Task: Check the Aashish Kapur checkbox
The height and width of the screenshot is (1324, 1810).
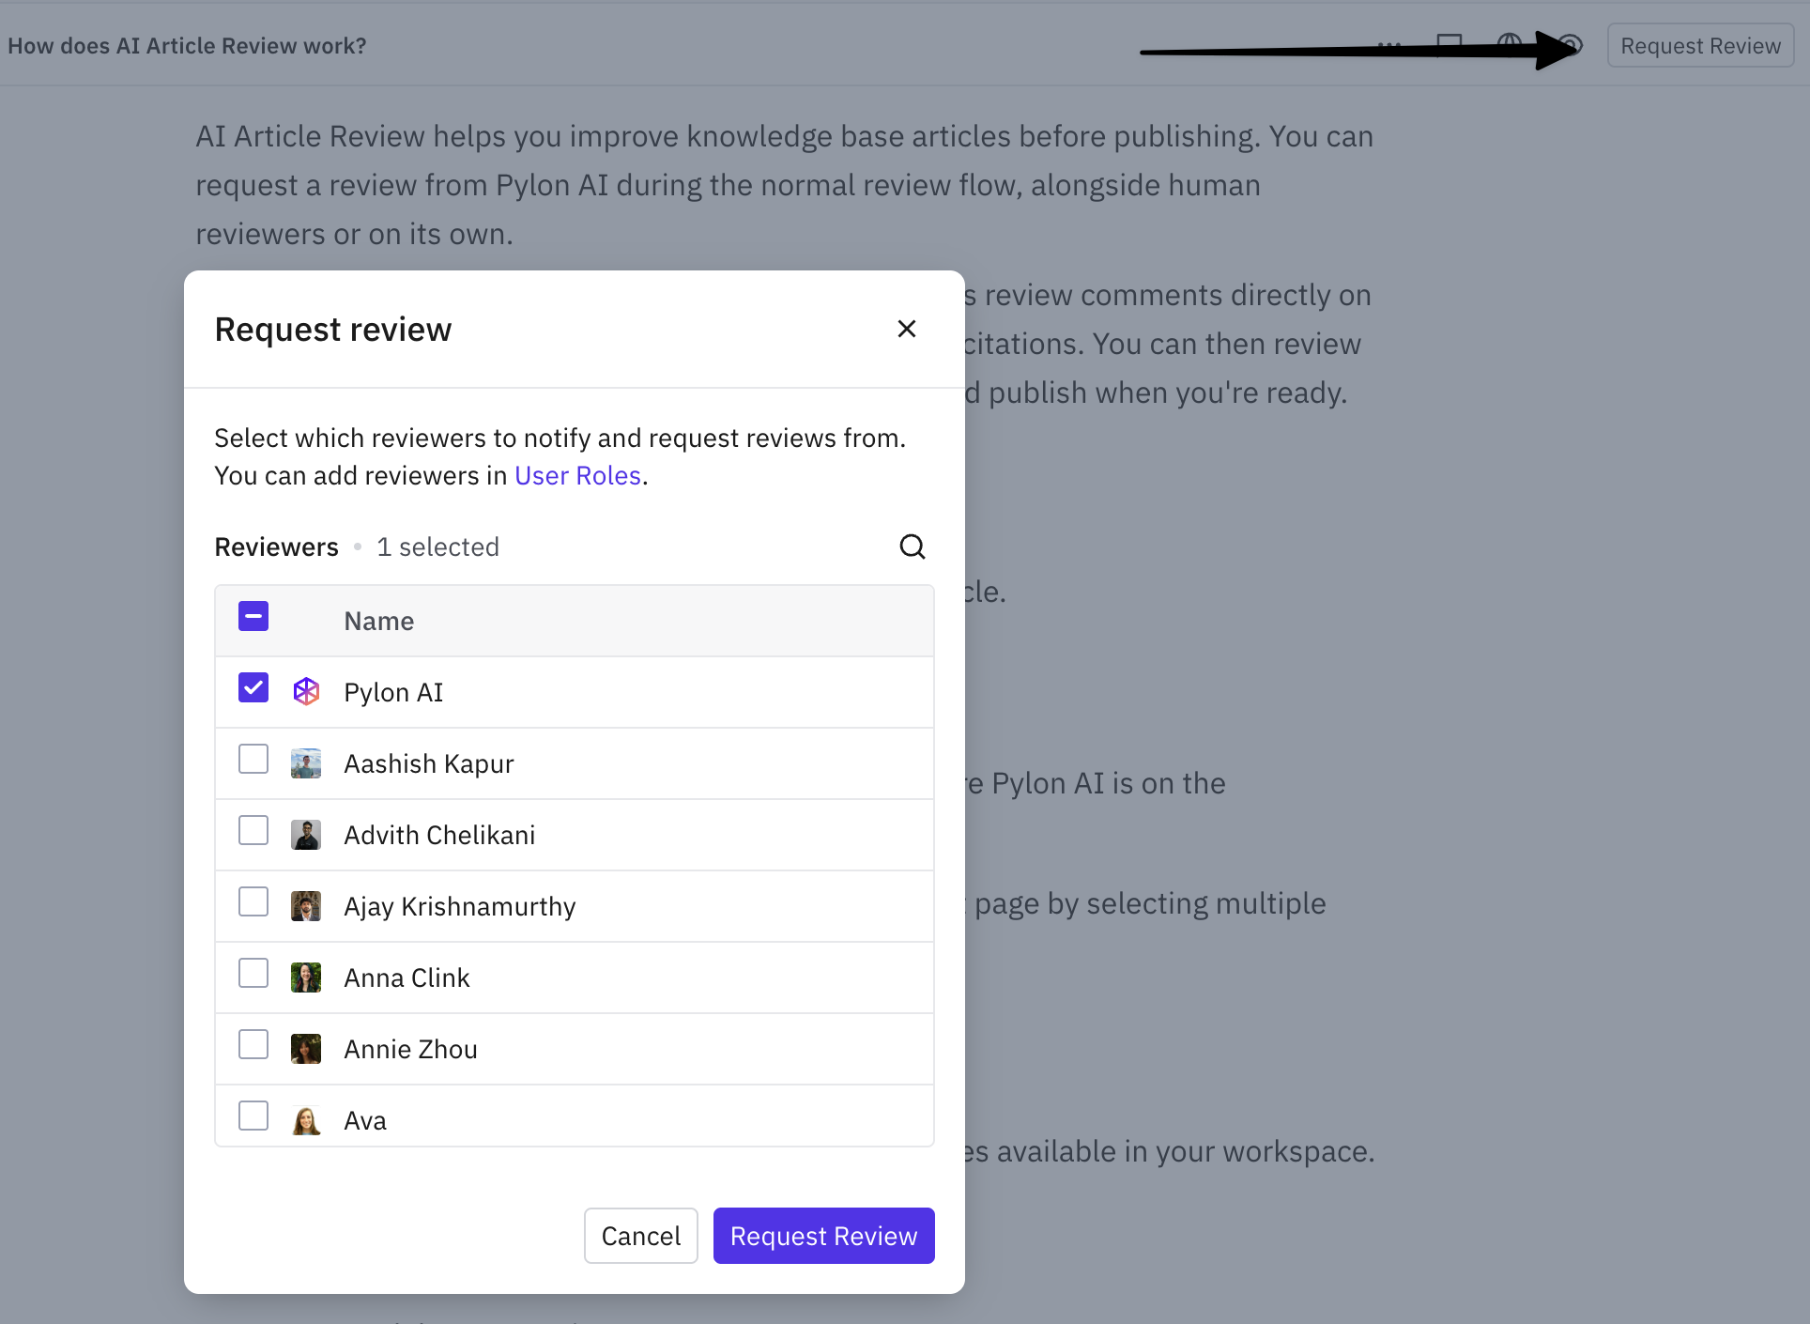Action: 253,759
